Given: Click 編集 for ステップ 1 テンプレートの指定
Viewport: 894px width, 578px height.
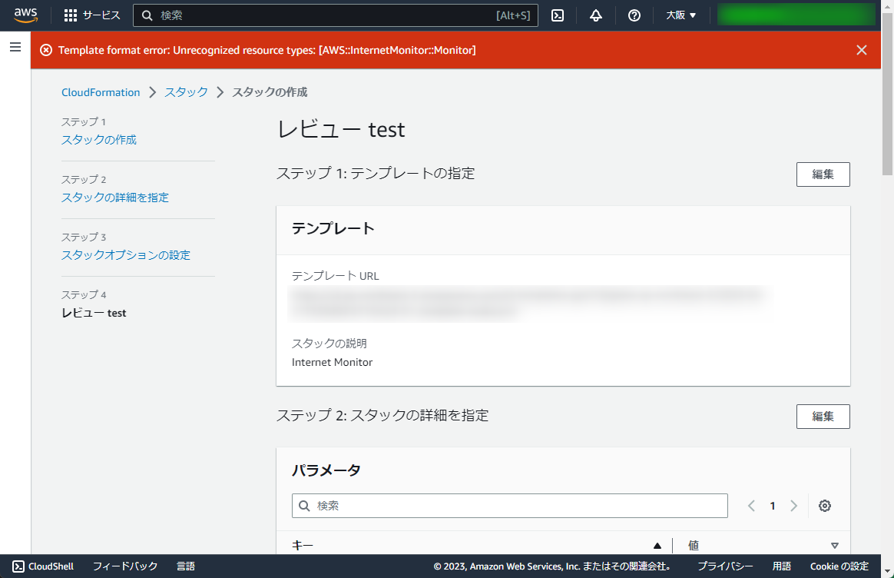Looking at the screenshot, I should (823, 174).
